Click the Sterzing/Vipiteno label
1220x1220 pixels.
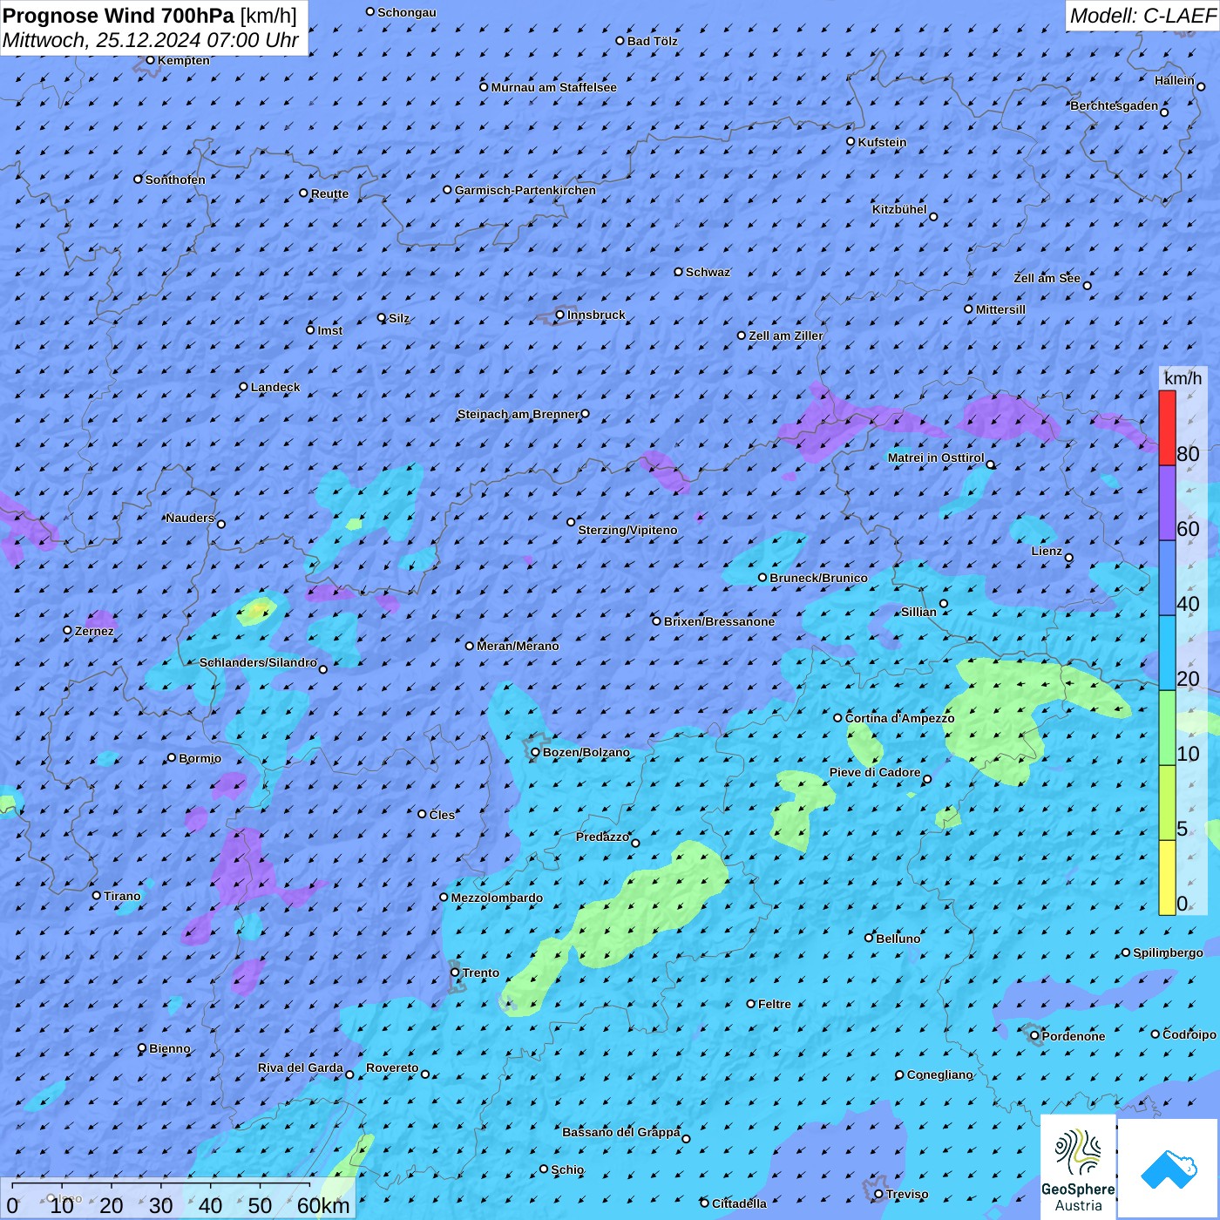(628, 530)
